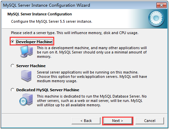Click the wizard title bar text
The image size is (169, 129).
tap(47, 5)
